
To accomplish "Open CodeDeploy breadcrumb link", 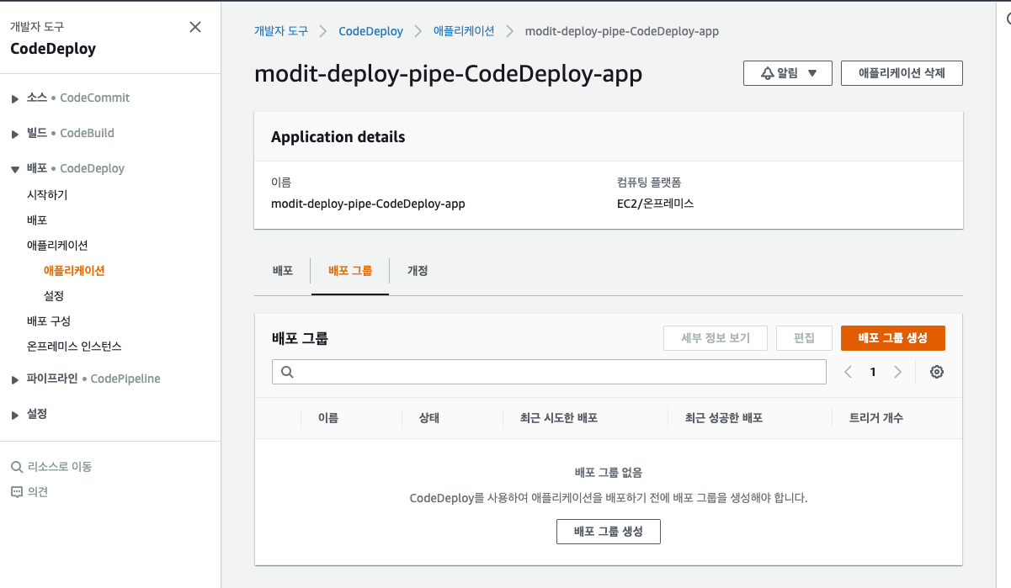I will [x=370, y=31].
